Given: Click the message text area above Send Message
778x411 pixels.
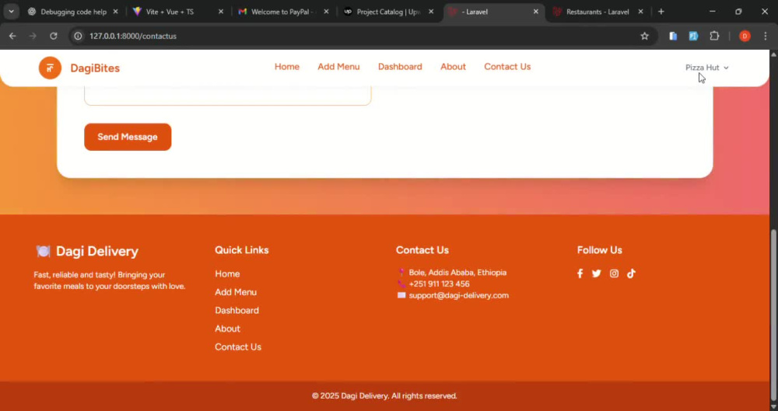Looking at the screenshot, I should 228,96.
